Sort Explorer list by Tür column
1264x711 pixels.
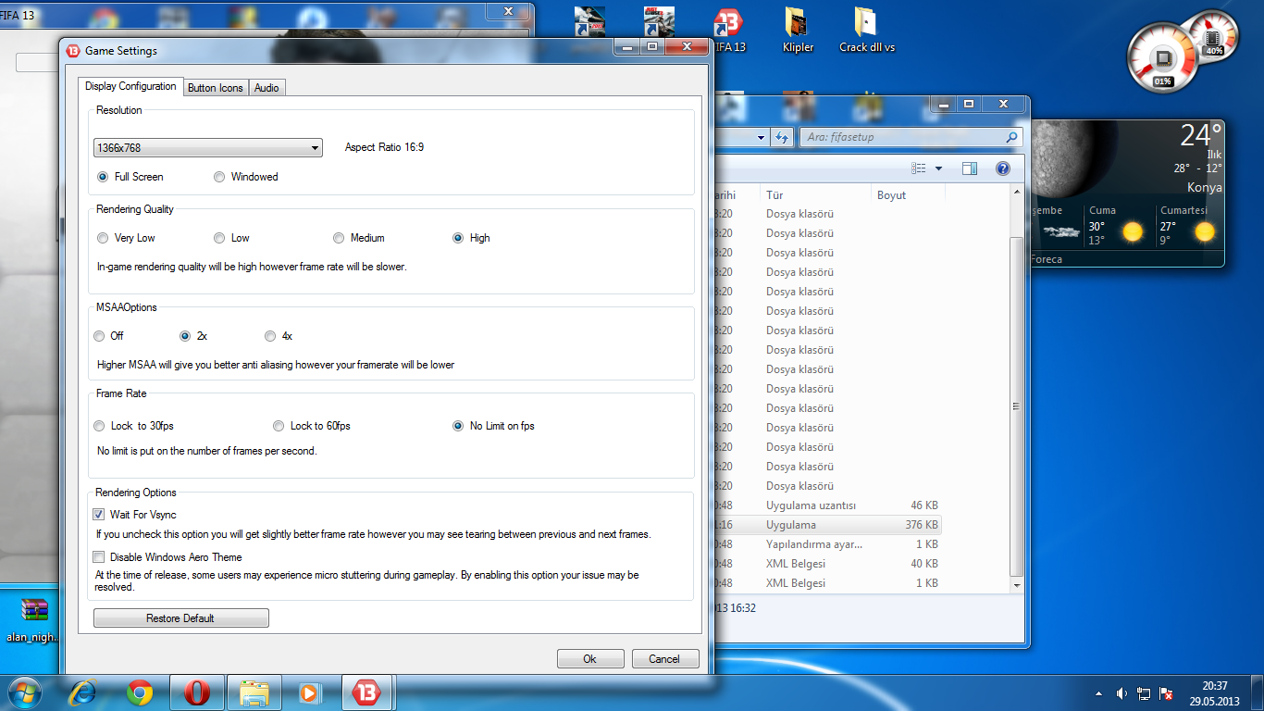[816, 195]
